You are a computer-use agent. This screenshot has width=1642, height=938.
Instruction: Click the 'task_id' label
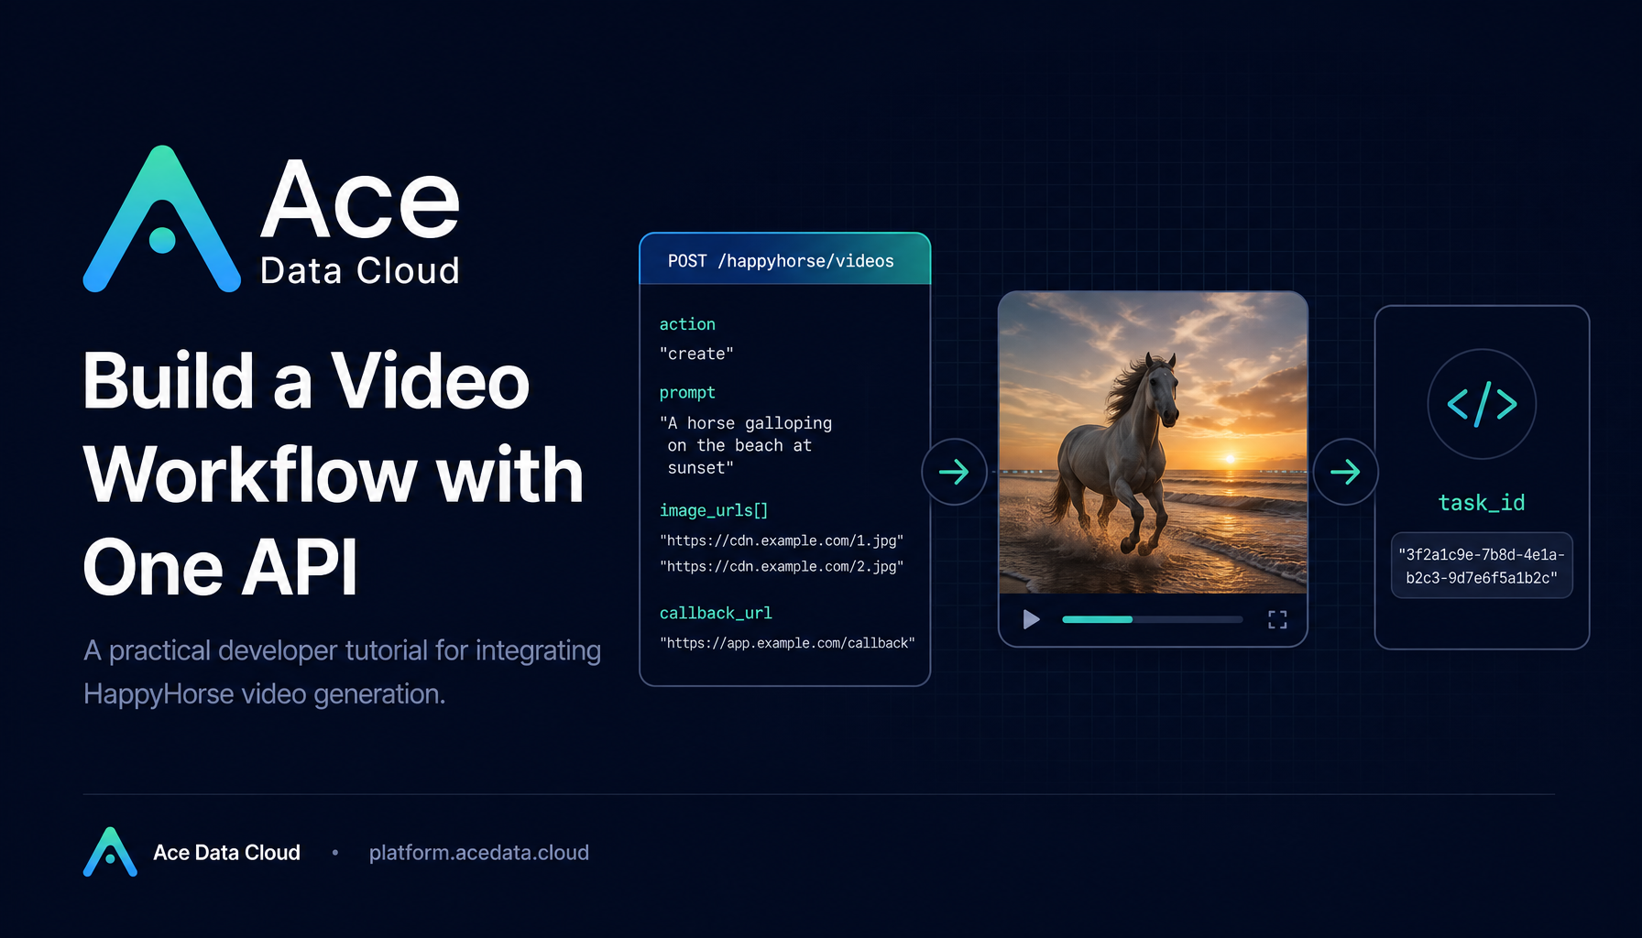(x=1482, y=503)
